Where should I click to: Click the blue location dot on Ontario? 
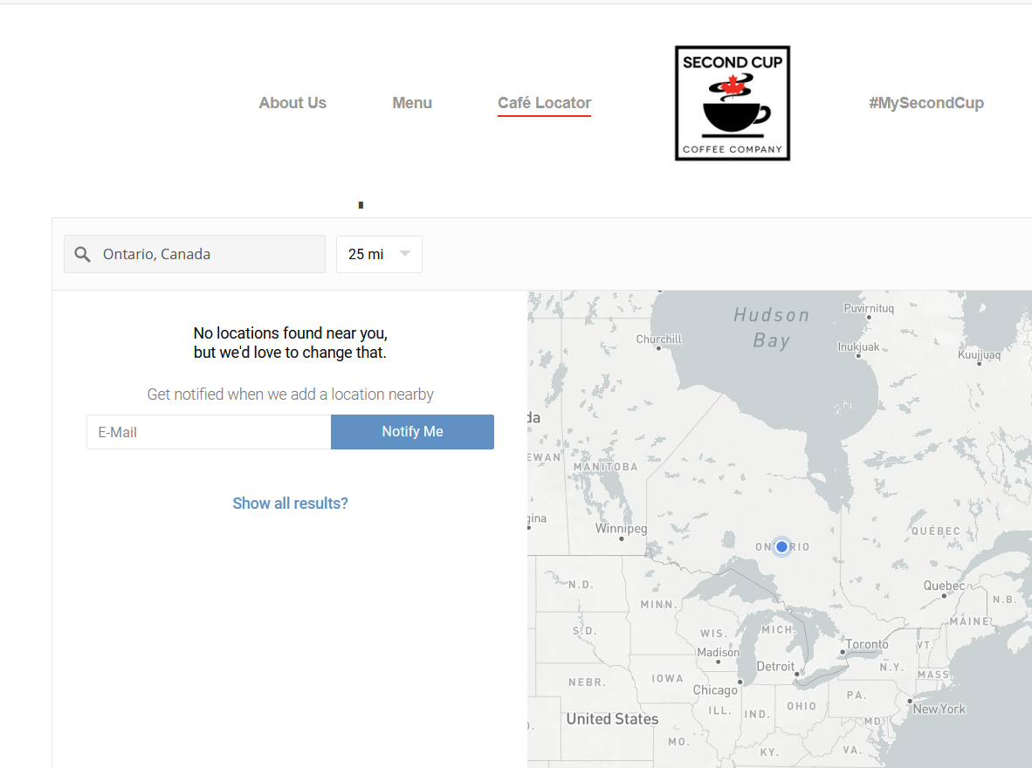(781, 546)
